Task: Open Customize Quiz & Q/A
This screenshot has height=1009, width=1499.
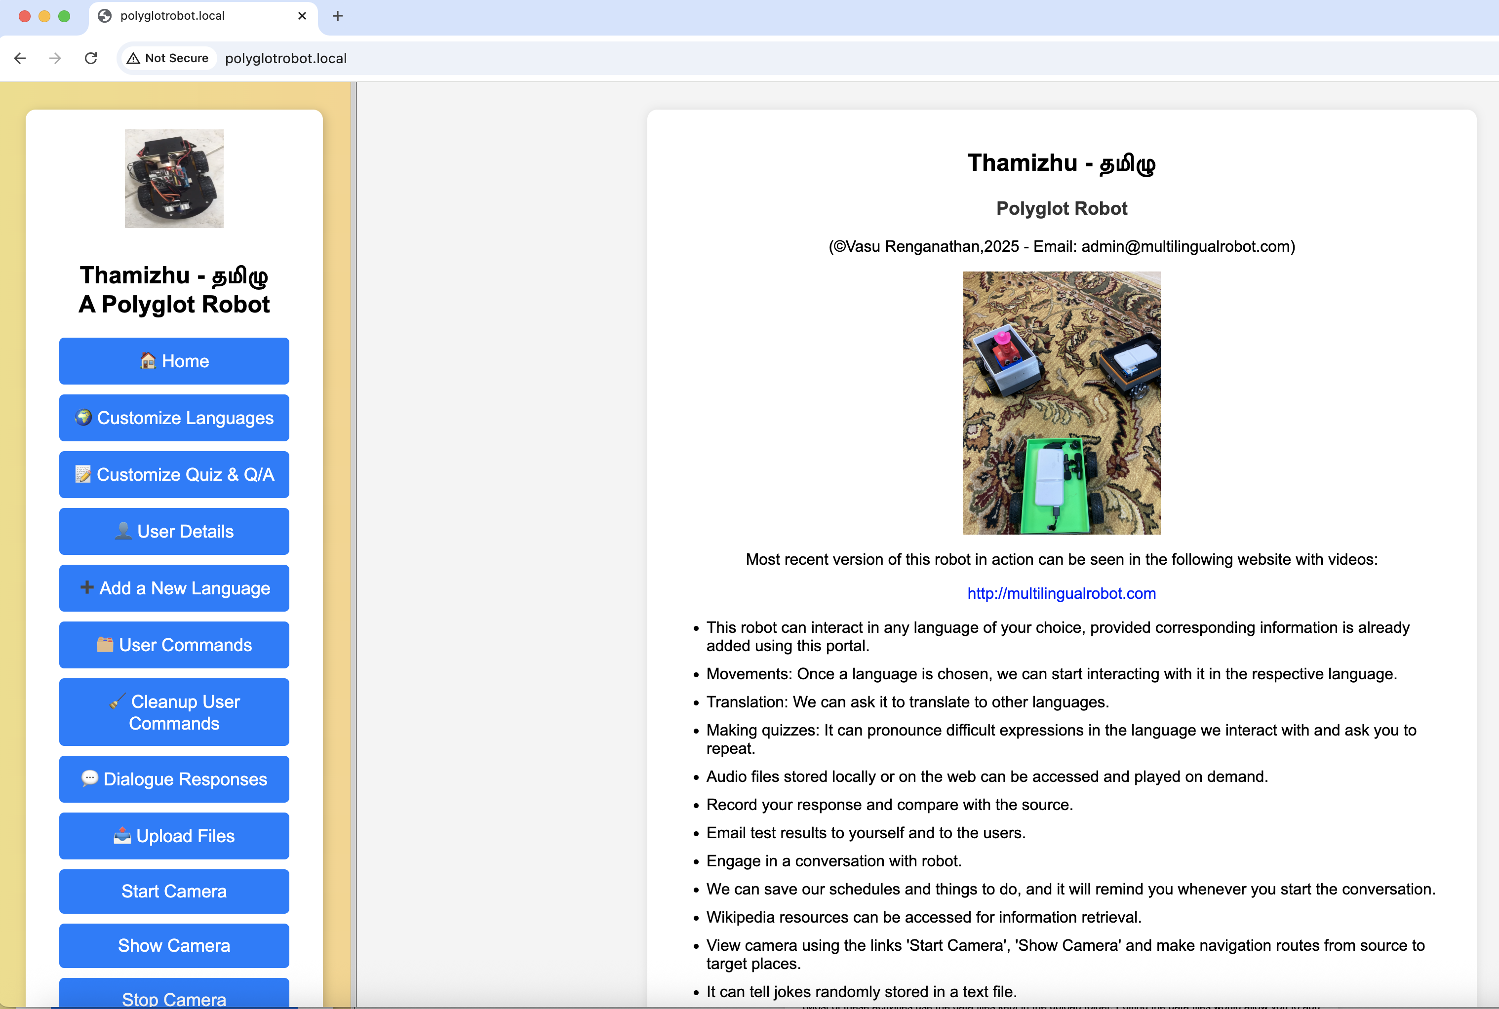Action: [x=174, y=474]
